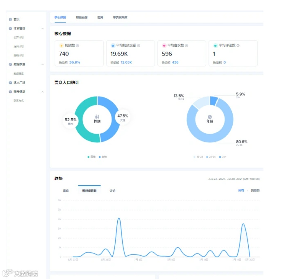Click the teal comment icon on 平均评论数 card

[215, 46]
